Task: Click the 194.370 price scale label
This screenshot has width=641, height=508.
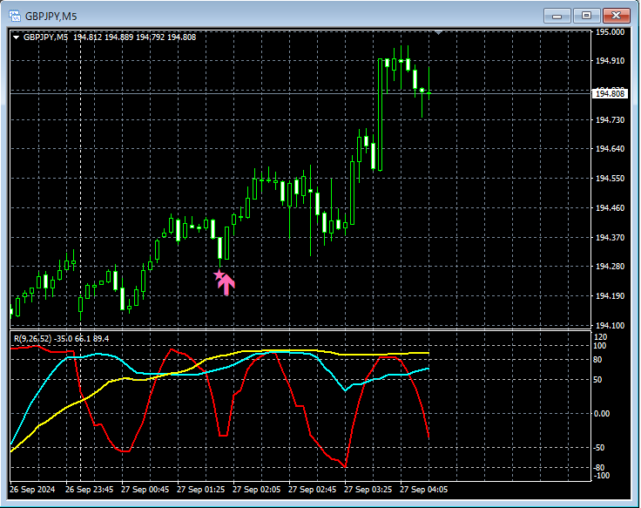Action: [610, 237]
